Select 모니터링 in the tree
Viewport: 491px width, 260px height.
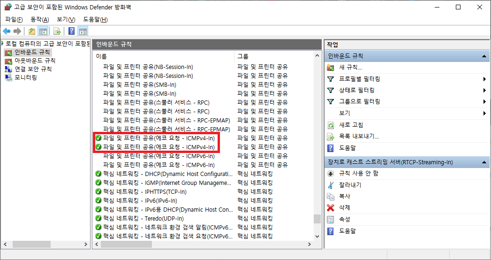(26, 77)
